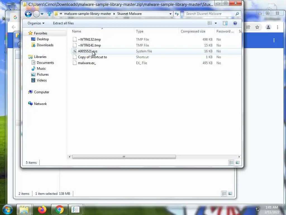Screen dimensions: 286x215
Task: Open Downloads in Favorites
Action: (x=45, y=45)
